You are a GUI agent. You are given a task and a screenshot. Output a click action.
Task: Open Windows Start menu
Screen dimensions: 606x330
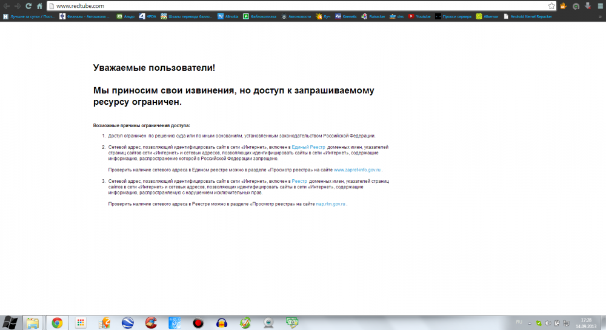click(10, 322)
